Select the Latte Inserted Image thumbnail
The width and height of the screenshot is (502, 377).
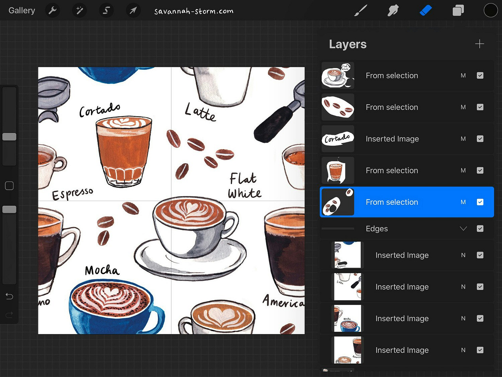(x=348, y=287)
